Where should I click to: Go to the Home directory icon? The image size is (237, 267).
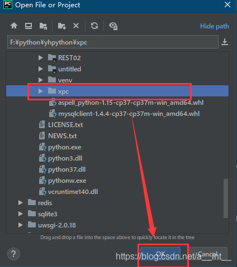[14, 26]
